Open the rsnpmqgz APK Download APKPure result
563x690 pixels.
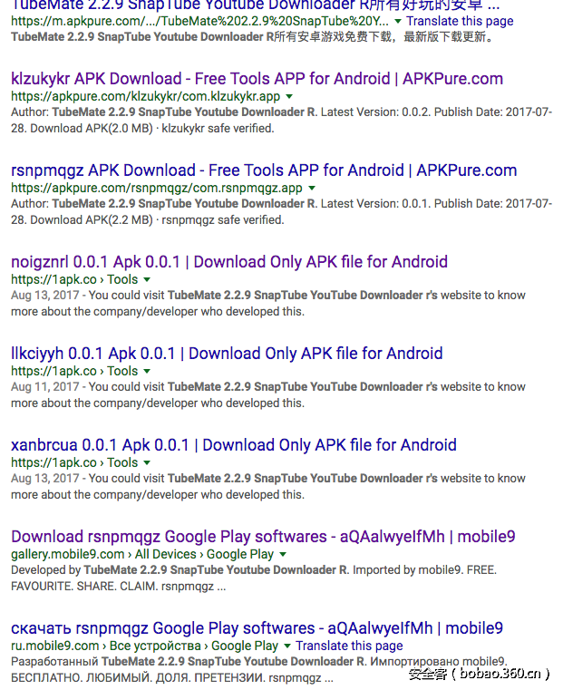264,170
